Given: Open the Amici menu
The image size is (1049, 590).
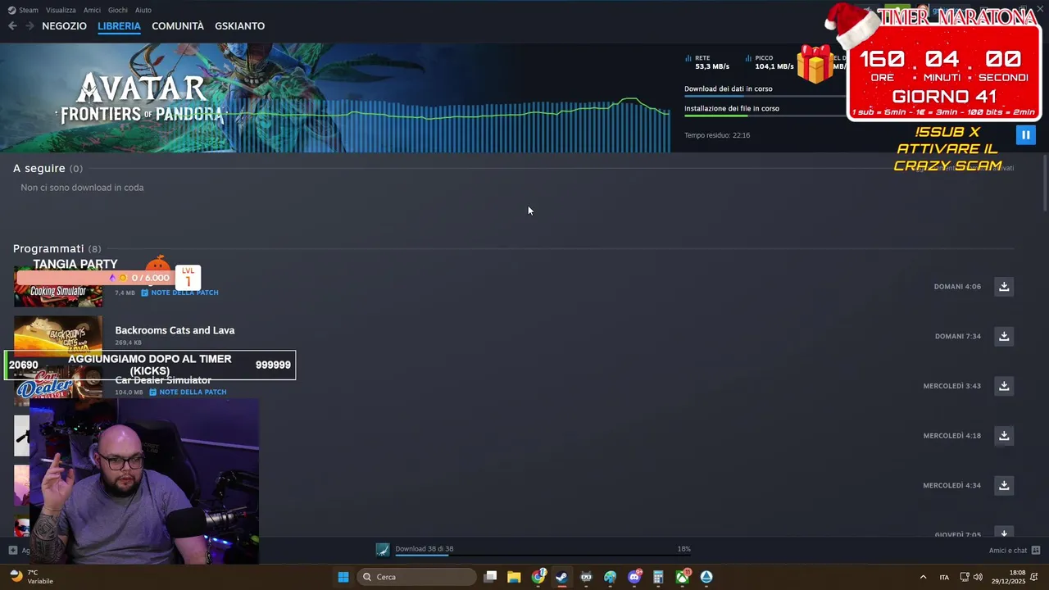Looking at the screenshot, I should pos(92,10).
